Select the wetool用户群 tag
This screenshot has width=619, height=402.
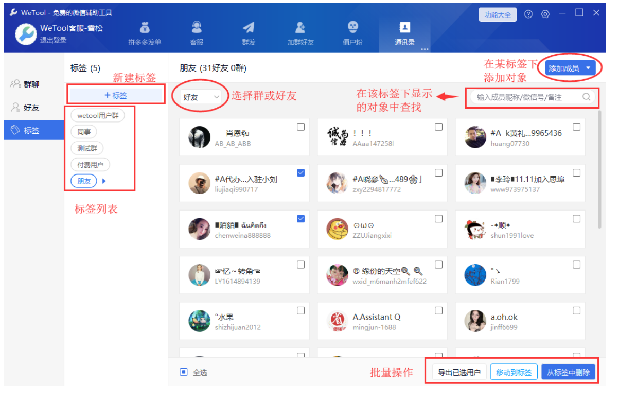click(98, 115)
